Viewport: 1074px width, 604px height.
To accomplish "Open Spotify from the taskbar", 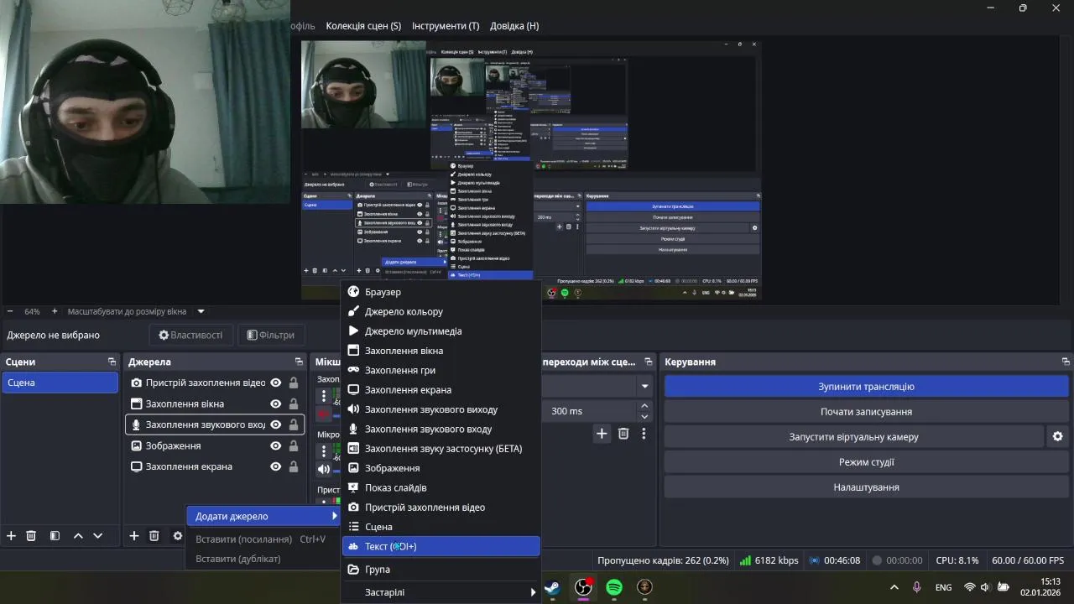I will [x=614, y=587].
